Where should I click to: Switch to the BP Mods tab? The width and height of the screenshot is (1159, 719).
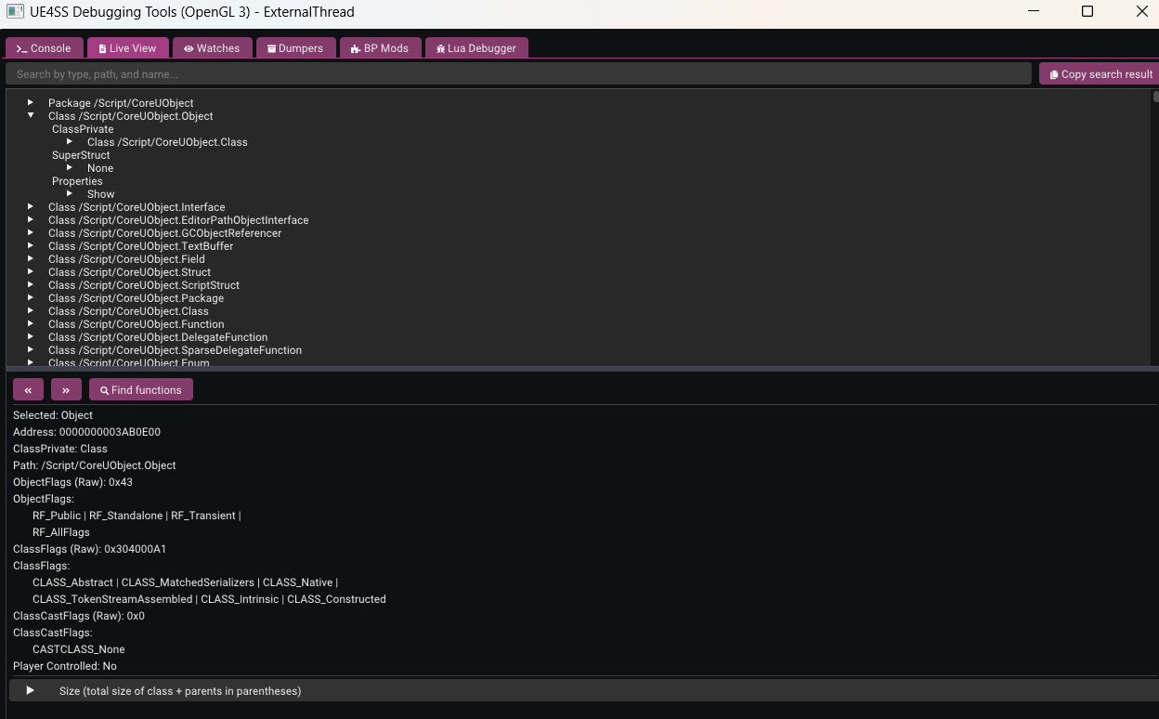pyautogui.click(x=380, y=48)
